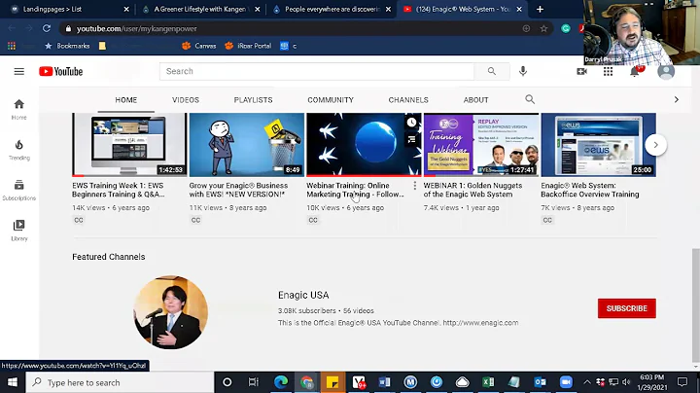Open Library in the sidebar
700x393 pixels.
click(18, 231)
